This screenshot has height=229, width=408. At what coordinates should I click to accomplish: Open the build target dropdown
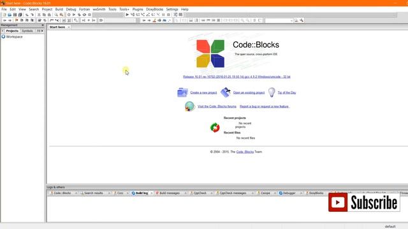[108, 15]
